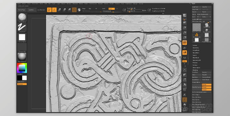Select the Scale transform icon
230x116 pixels.
click(64, 10)
